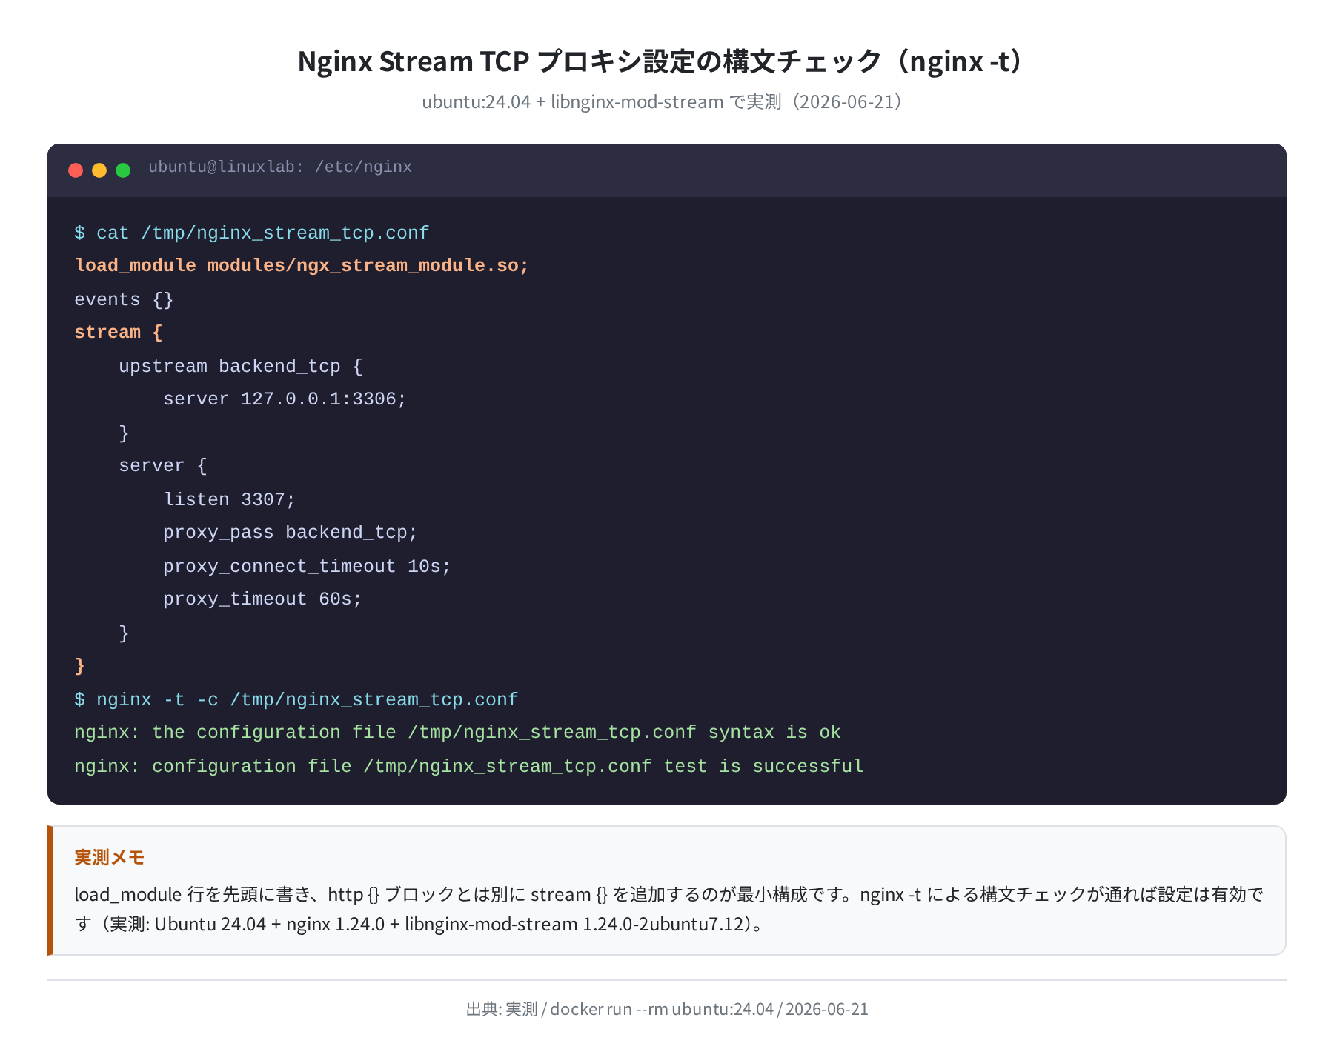Click the version text 'libnginx-mod-stream 1.24.0-2ubuntu7.12'
The image size is (1334, 1049).
coord(574,925)
